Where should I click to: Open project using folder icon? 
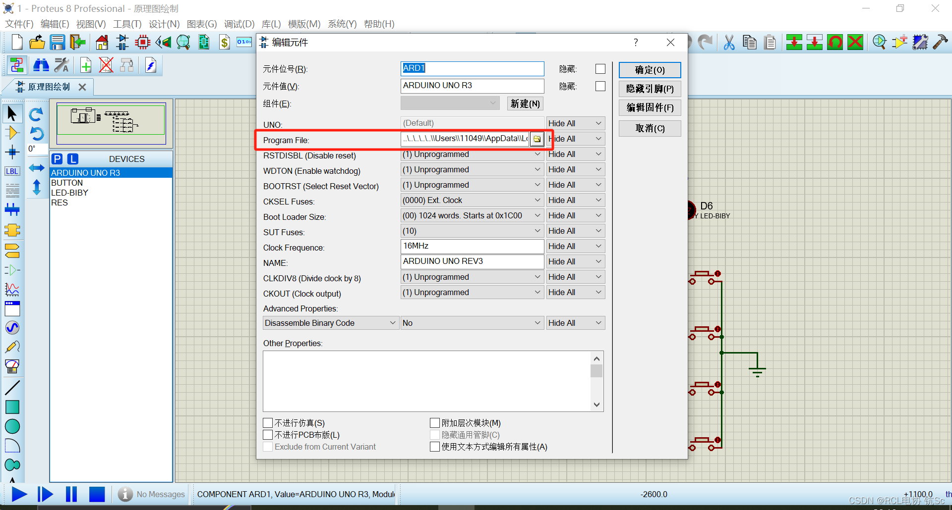pyautogui.click(x=37, y=43)
